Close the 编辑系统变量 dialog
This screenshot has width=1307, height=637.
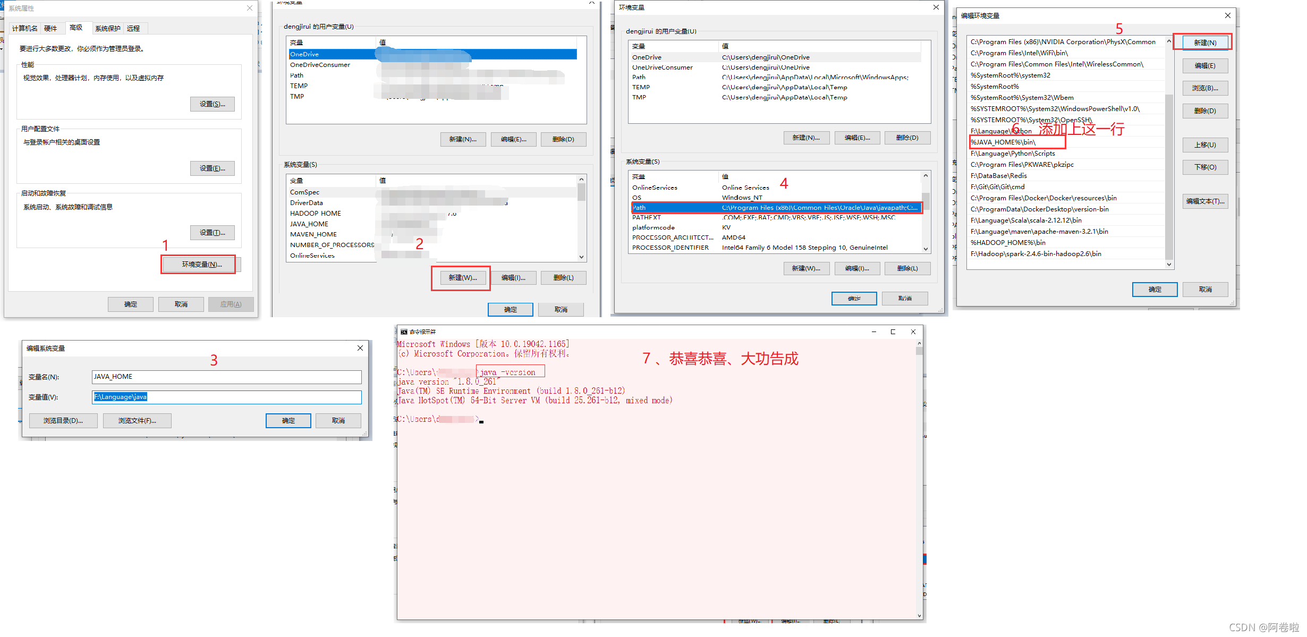tap(360, 348)
